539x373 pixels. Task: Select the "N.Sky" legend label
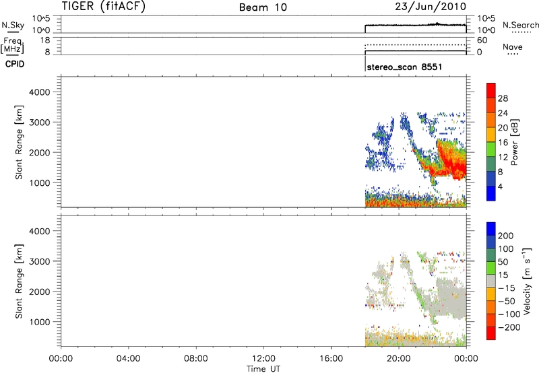(x=13, y=25)
